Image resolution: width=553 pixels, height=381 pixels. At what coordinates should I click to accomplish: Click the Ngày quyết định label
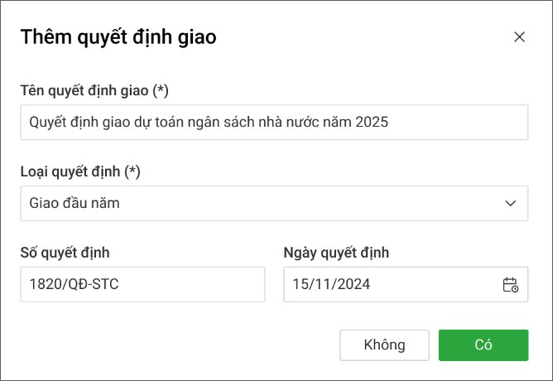click(x=336, y=253)
